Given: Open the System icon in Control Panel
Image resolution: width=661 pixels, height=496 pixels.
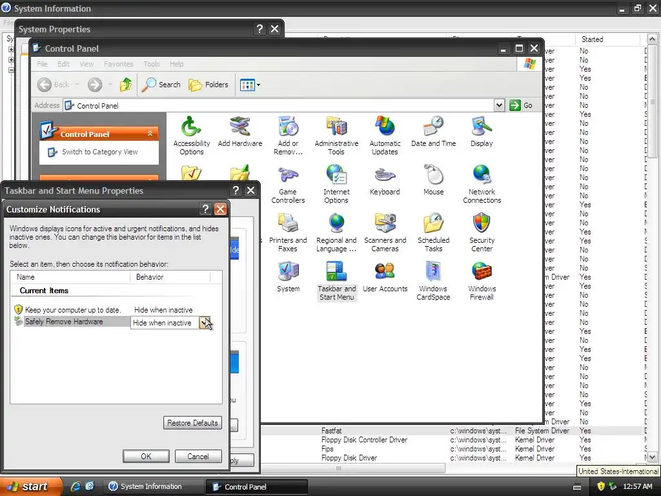Looking at the screenshot, I should pyautogui.click(x=288, y=277).
